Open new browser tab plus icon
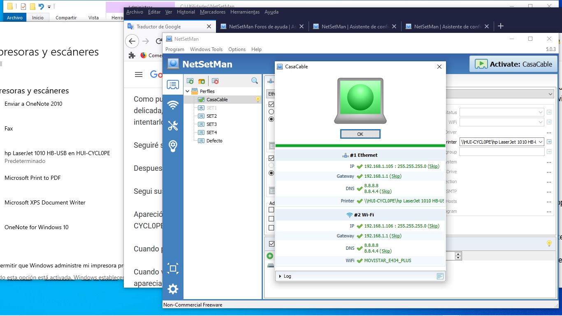Screen dimensions: 562x316 point(501,26)
